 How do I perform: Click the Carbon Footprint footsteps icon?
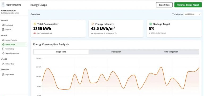click(x=3, y=40)
